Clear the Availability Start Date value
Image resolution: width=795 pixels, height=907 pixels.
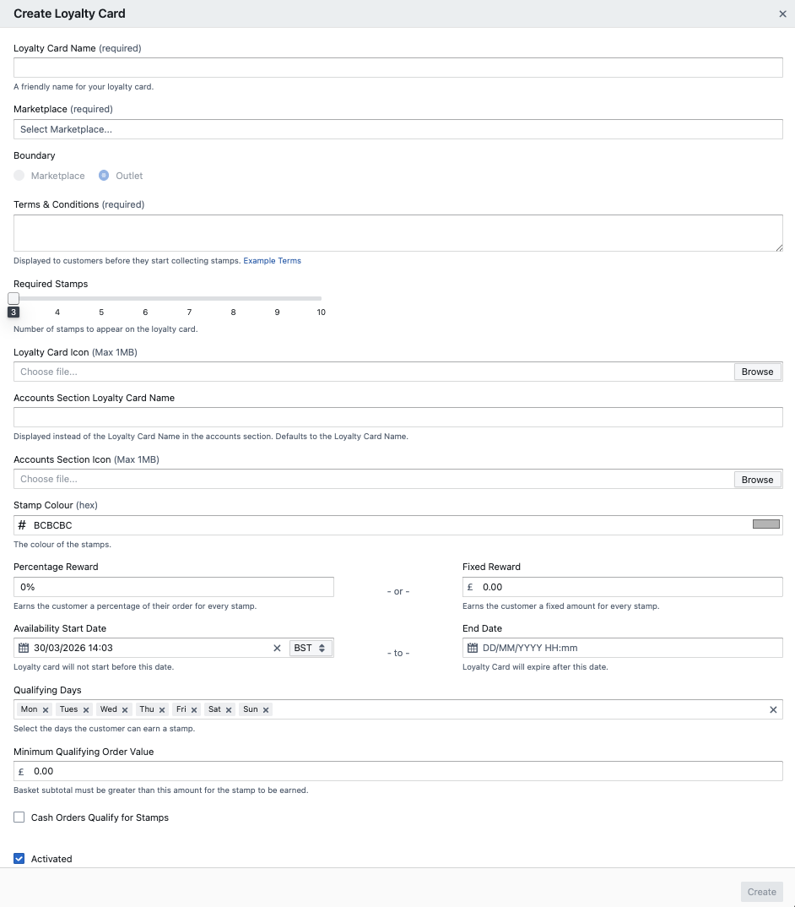click(277, 649)
